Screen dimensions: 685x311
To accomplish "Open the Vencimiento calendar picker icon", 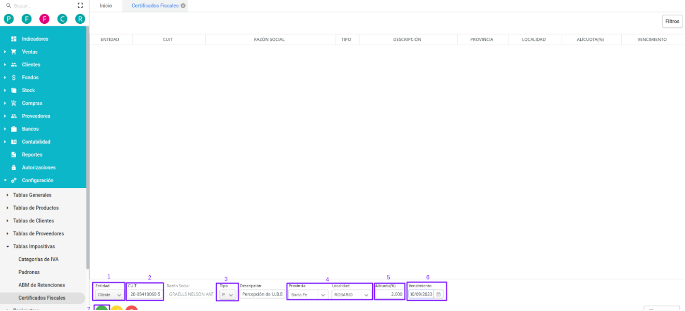I will pyautogui.click(x=438, y=294).
